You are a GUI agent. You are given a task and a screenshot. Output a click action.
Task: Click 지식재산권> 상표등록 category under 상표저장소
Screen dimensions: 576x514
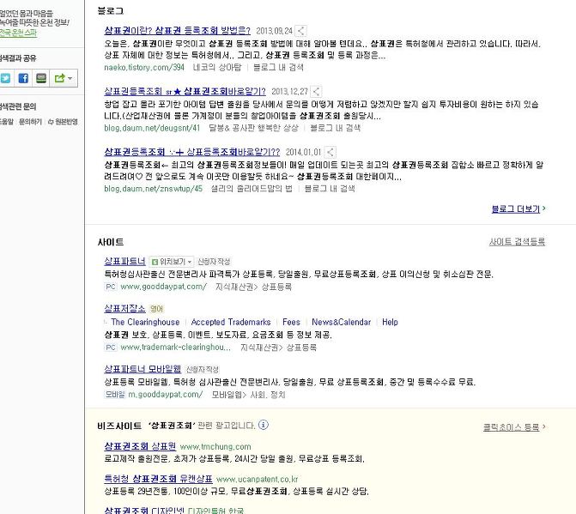pos(278,348)
